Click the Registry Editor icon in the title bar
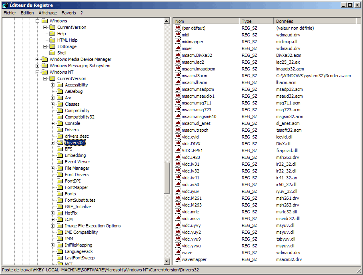 click(5, 5)
